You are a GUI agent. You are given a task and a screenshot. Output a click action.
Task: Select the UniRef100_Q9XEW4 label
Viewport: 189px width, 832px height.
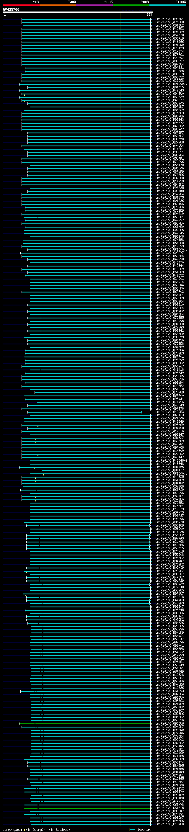(169, 64)
